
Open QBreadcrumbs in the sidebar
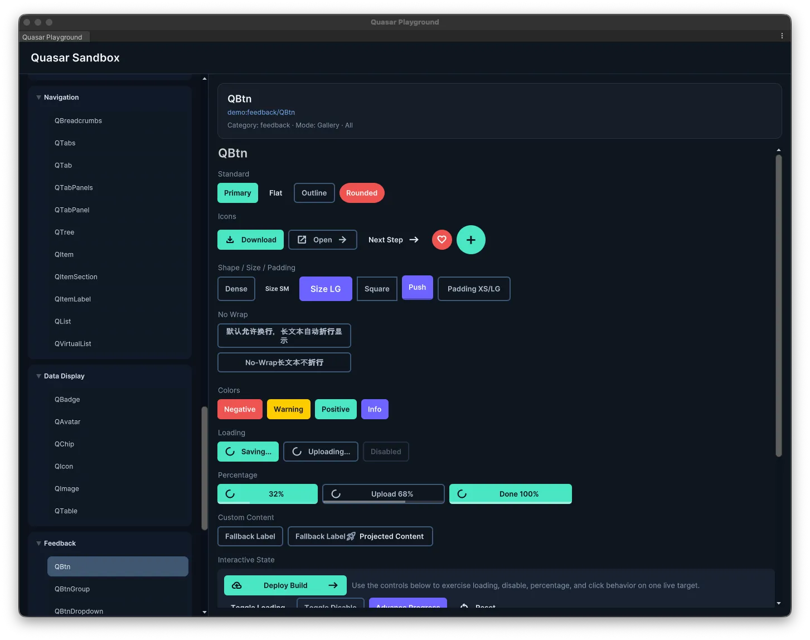point(118,120)
